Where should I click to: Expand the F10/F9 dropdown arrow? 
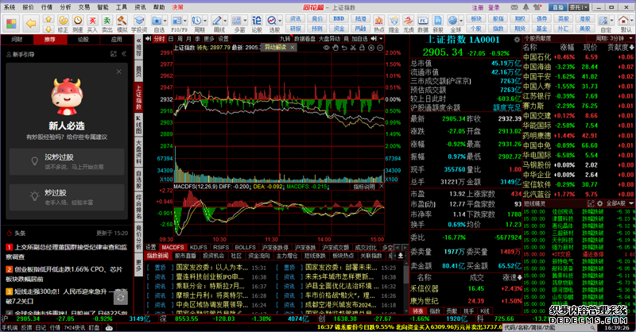pyautogui.click(x=185, y=20)
